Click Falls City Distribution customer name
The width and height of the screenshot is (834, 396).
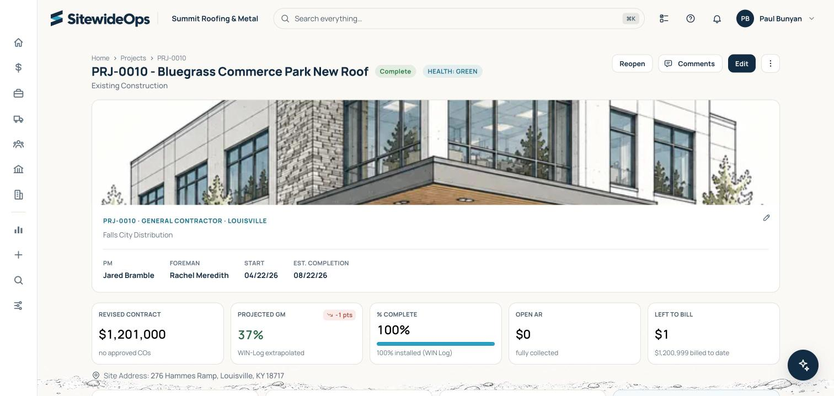(138, 235)
